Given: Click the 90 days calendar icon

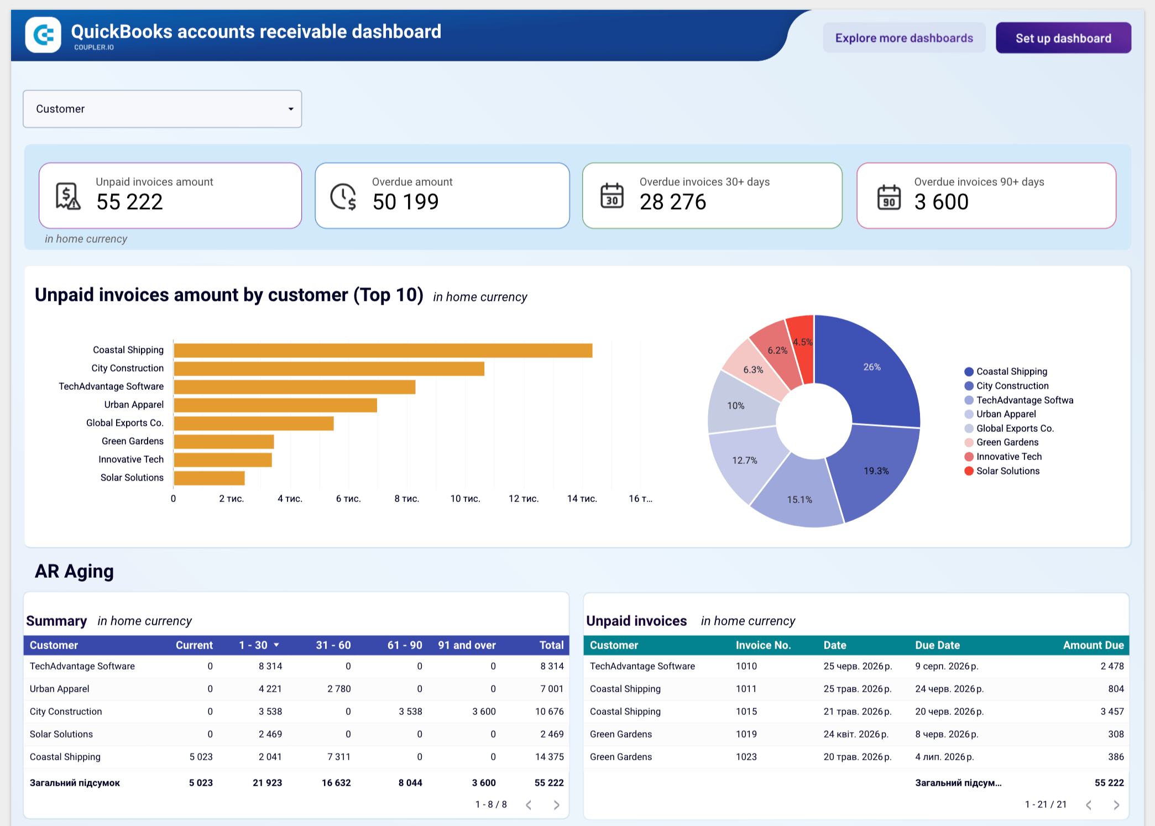Looking at the screenshot, I should point(889,197).
